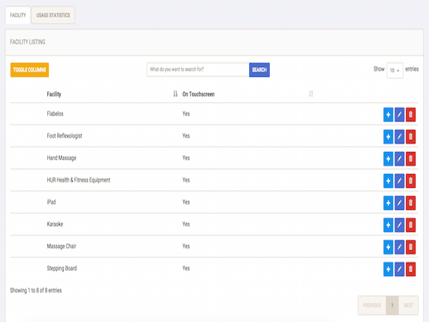Sort by Facility column arrow
The image size is (429, 322).
click(175, 94)
